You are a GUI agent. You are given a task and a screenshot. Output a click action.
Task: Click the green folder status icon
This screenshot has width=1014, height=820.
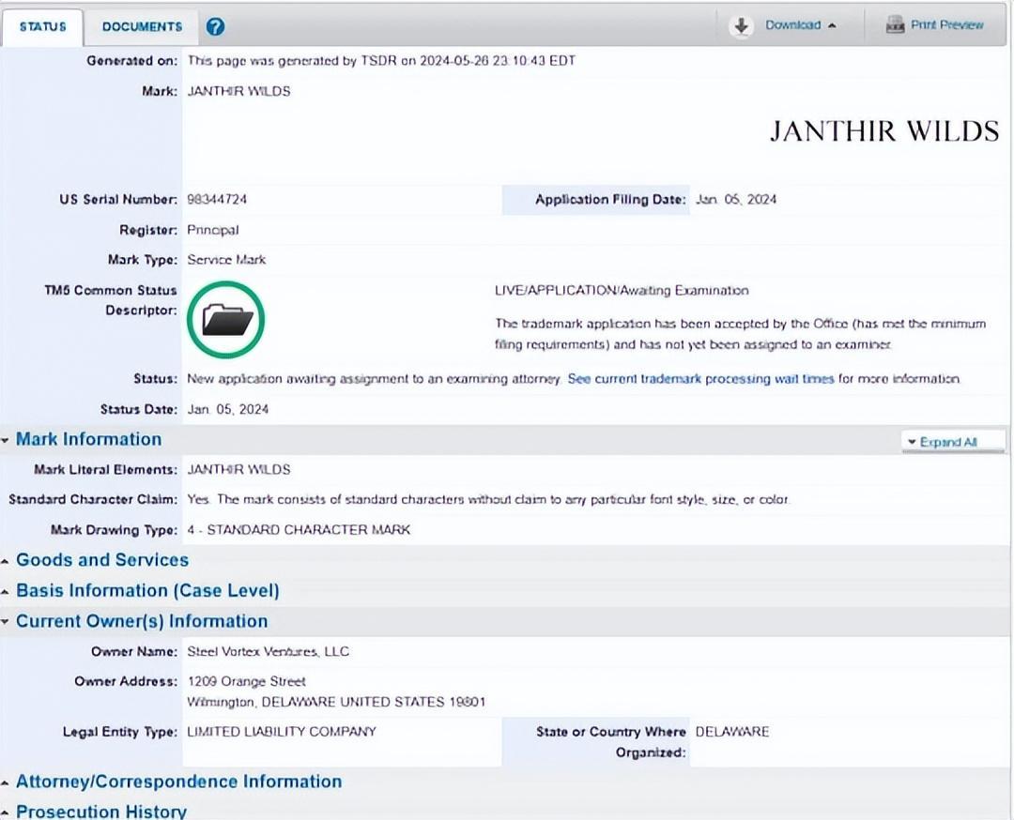tap(226, 320)
